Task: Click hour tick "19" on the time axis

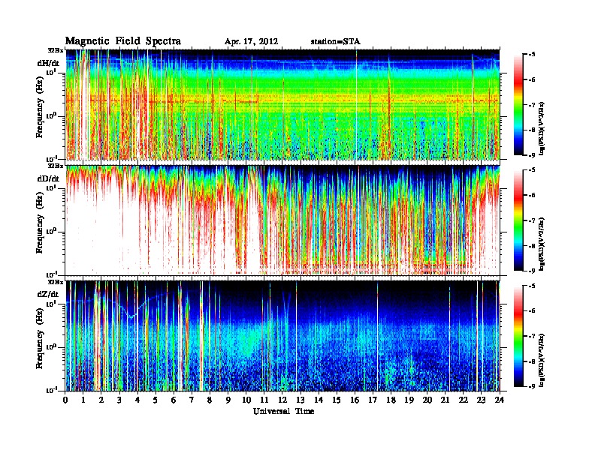Action: [409, 400]
